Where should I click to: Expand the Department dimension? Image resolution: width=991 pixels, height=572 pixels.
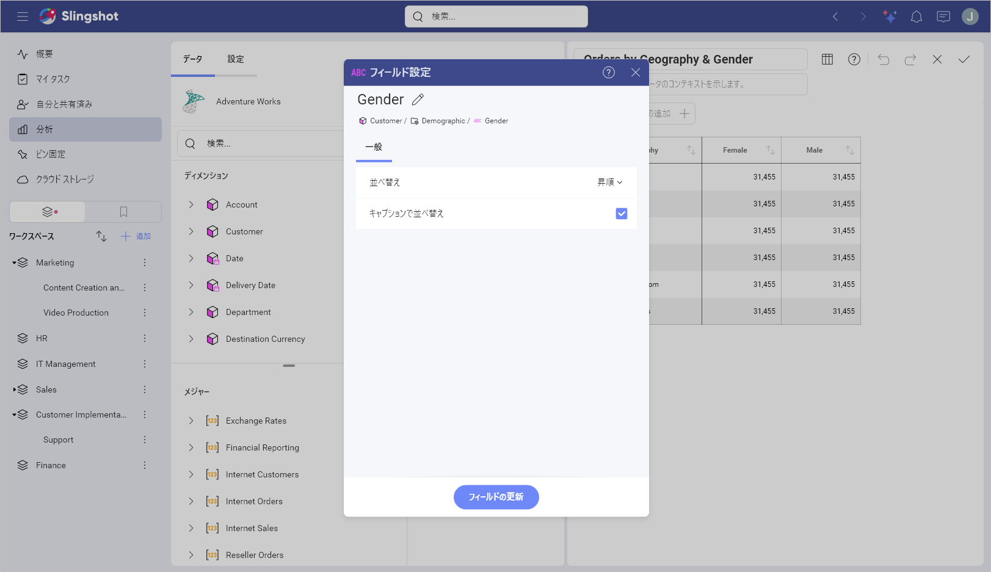191,312
